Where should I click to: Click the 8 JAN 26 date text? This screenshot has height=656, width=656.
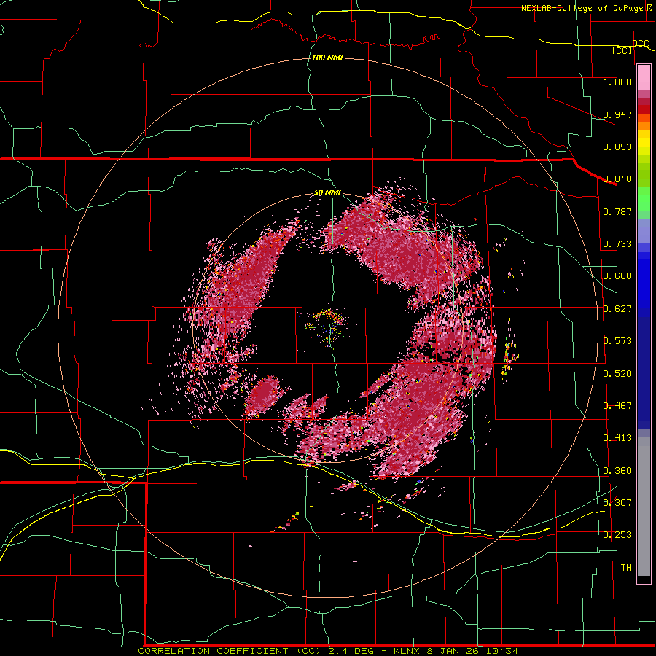[454, 651]
